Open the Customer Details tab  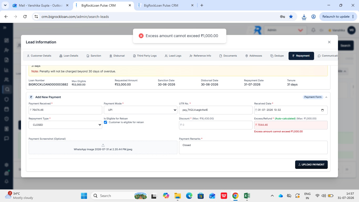39,56
